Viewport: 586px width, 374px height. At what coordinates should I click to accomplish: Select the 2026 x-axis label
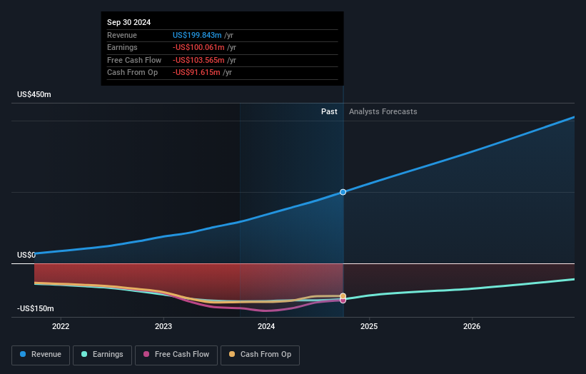(x=472, y=326)
